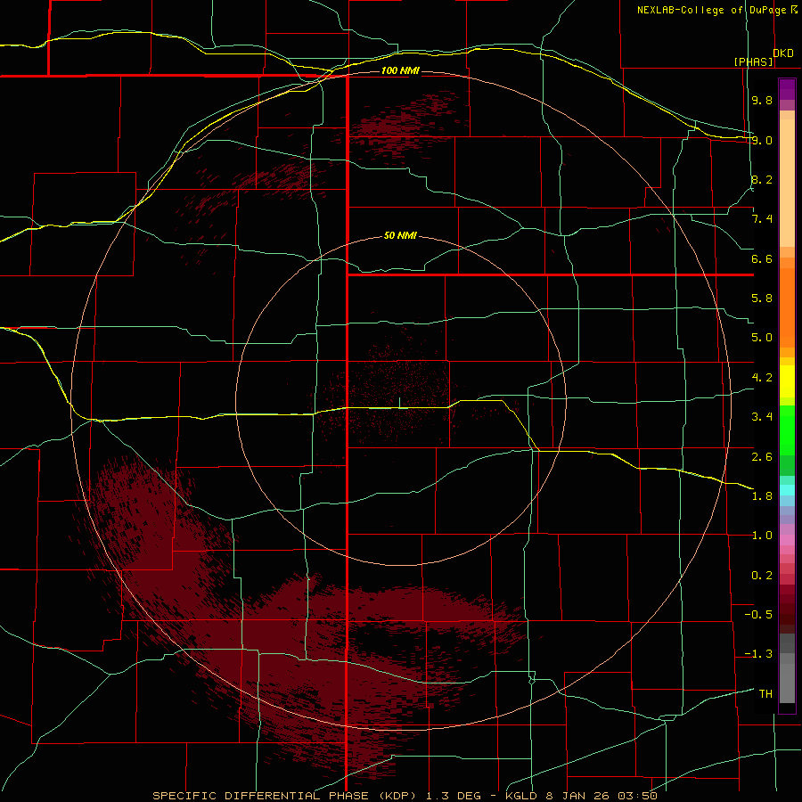Click the 50 NMI range ring label
The height and width of the screenshot is (802, 802).
[400, 236]
